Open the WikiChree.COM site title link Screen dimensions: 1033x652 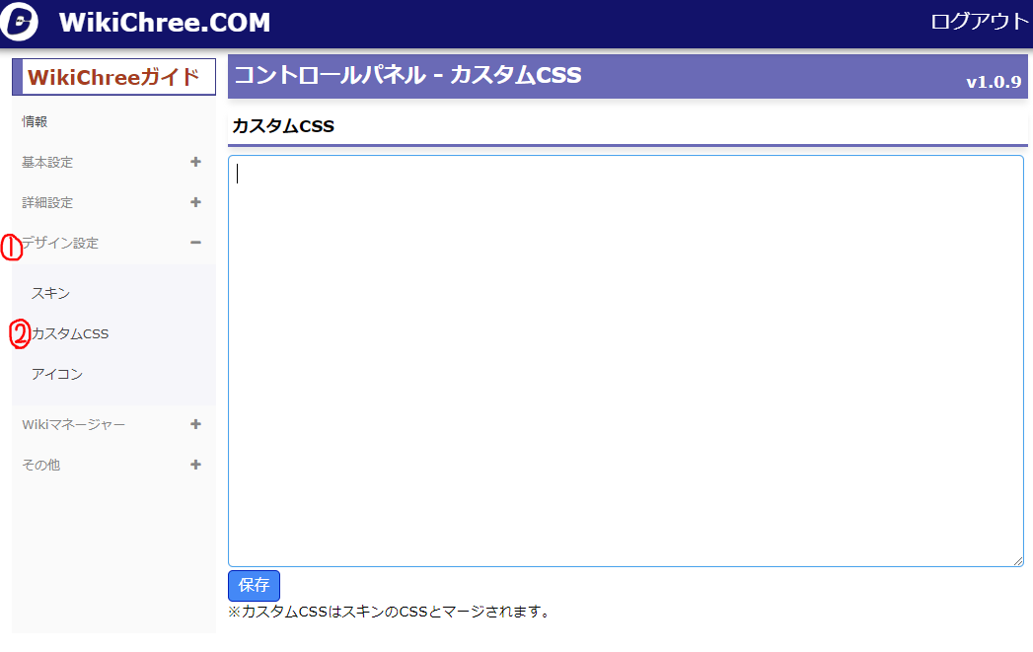165,23
